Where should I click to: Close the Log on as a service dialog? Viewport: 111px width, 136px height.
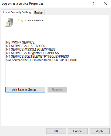pos(105,4)
